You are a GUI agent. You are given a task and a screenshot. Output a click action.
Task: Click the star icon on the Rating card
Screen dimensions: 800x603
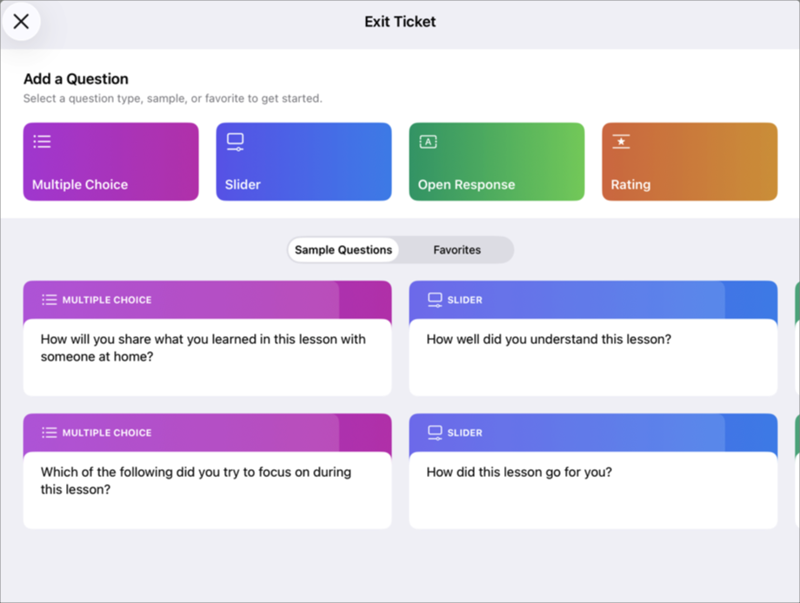coord(620,141)
